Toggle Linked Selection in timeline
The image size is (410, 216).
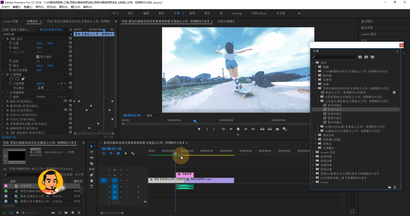(118, 153)
